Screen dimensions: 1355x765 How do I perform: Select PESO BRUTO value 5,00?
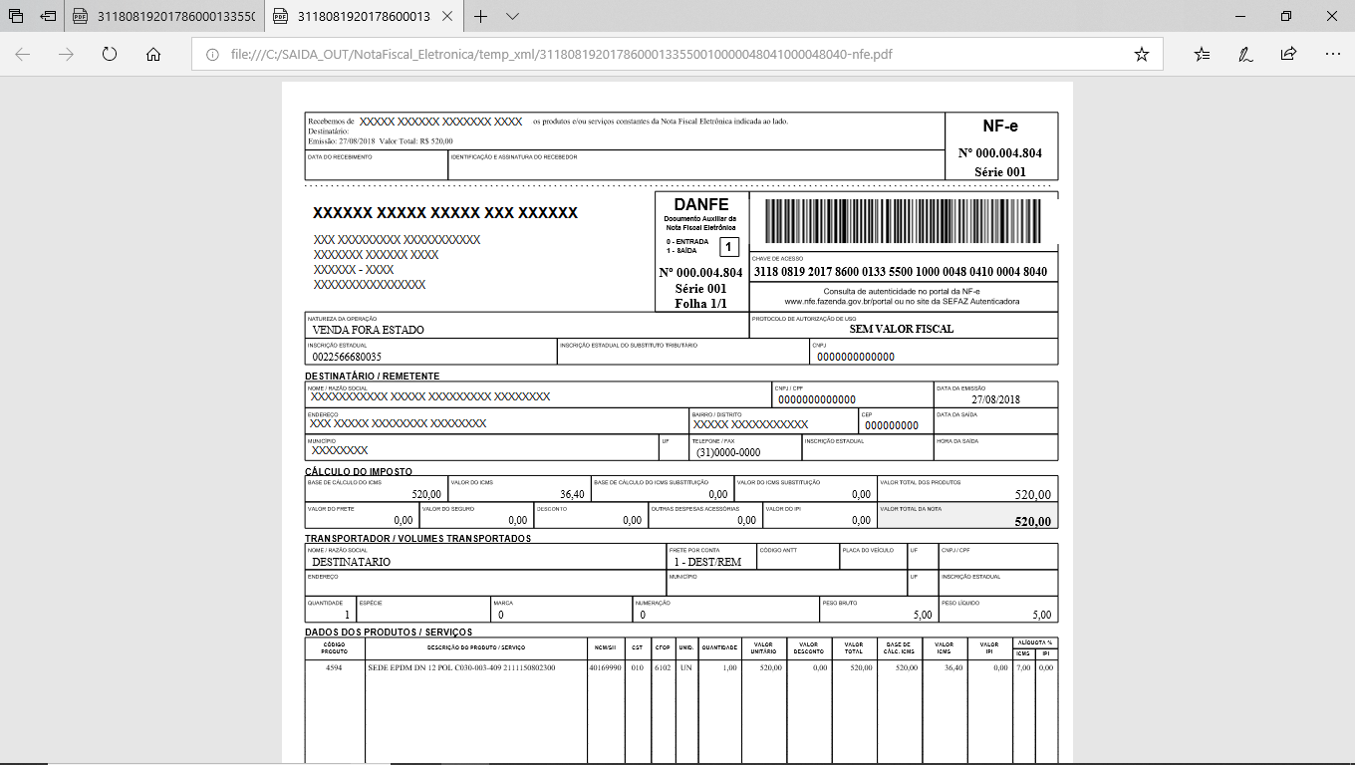922,615
